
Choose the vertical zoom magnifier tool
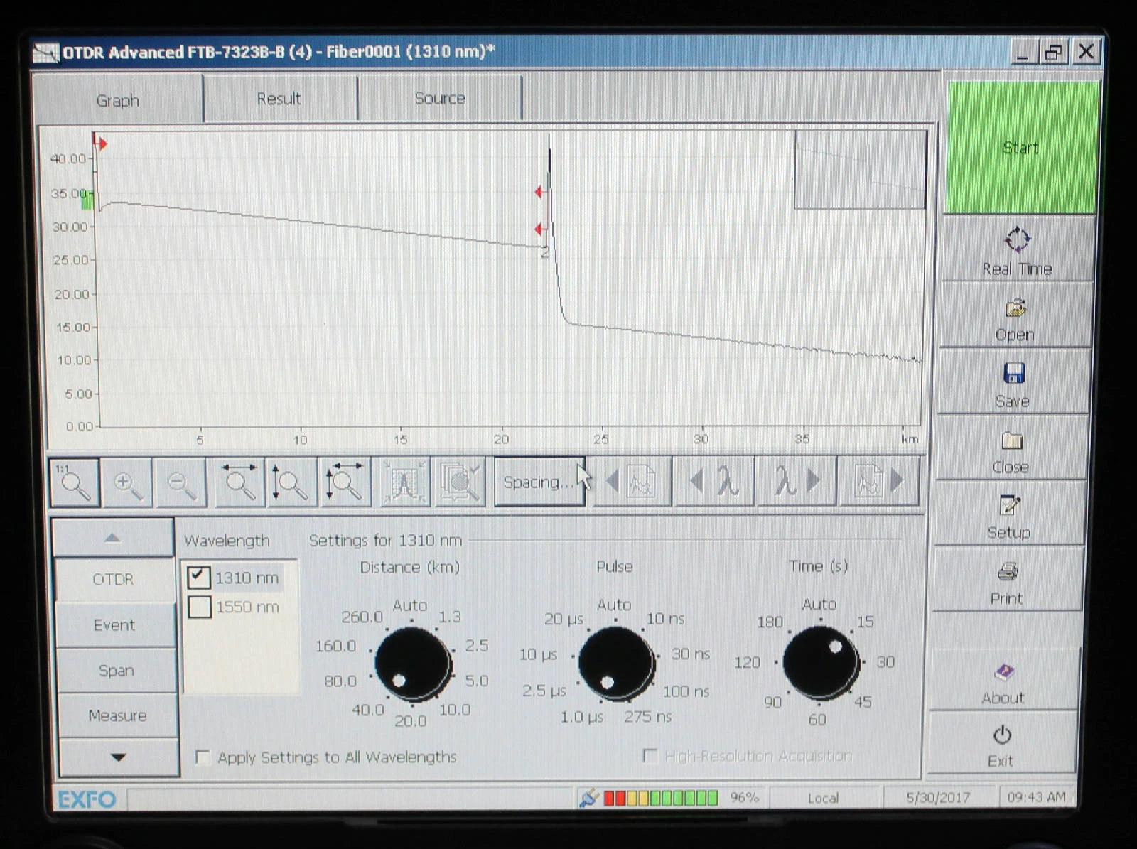tap(291, 482)
